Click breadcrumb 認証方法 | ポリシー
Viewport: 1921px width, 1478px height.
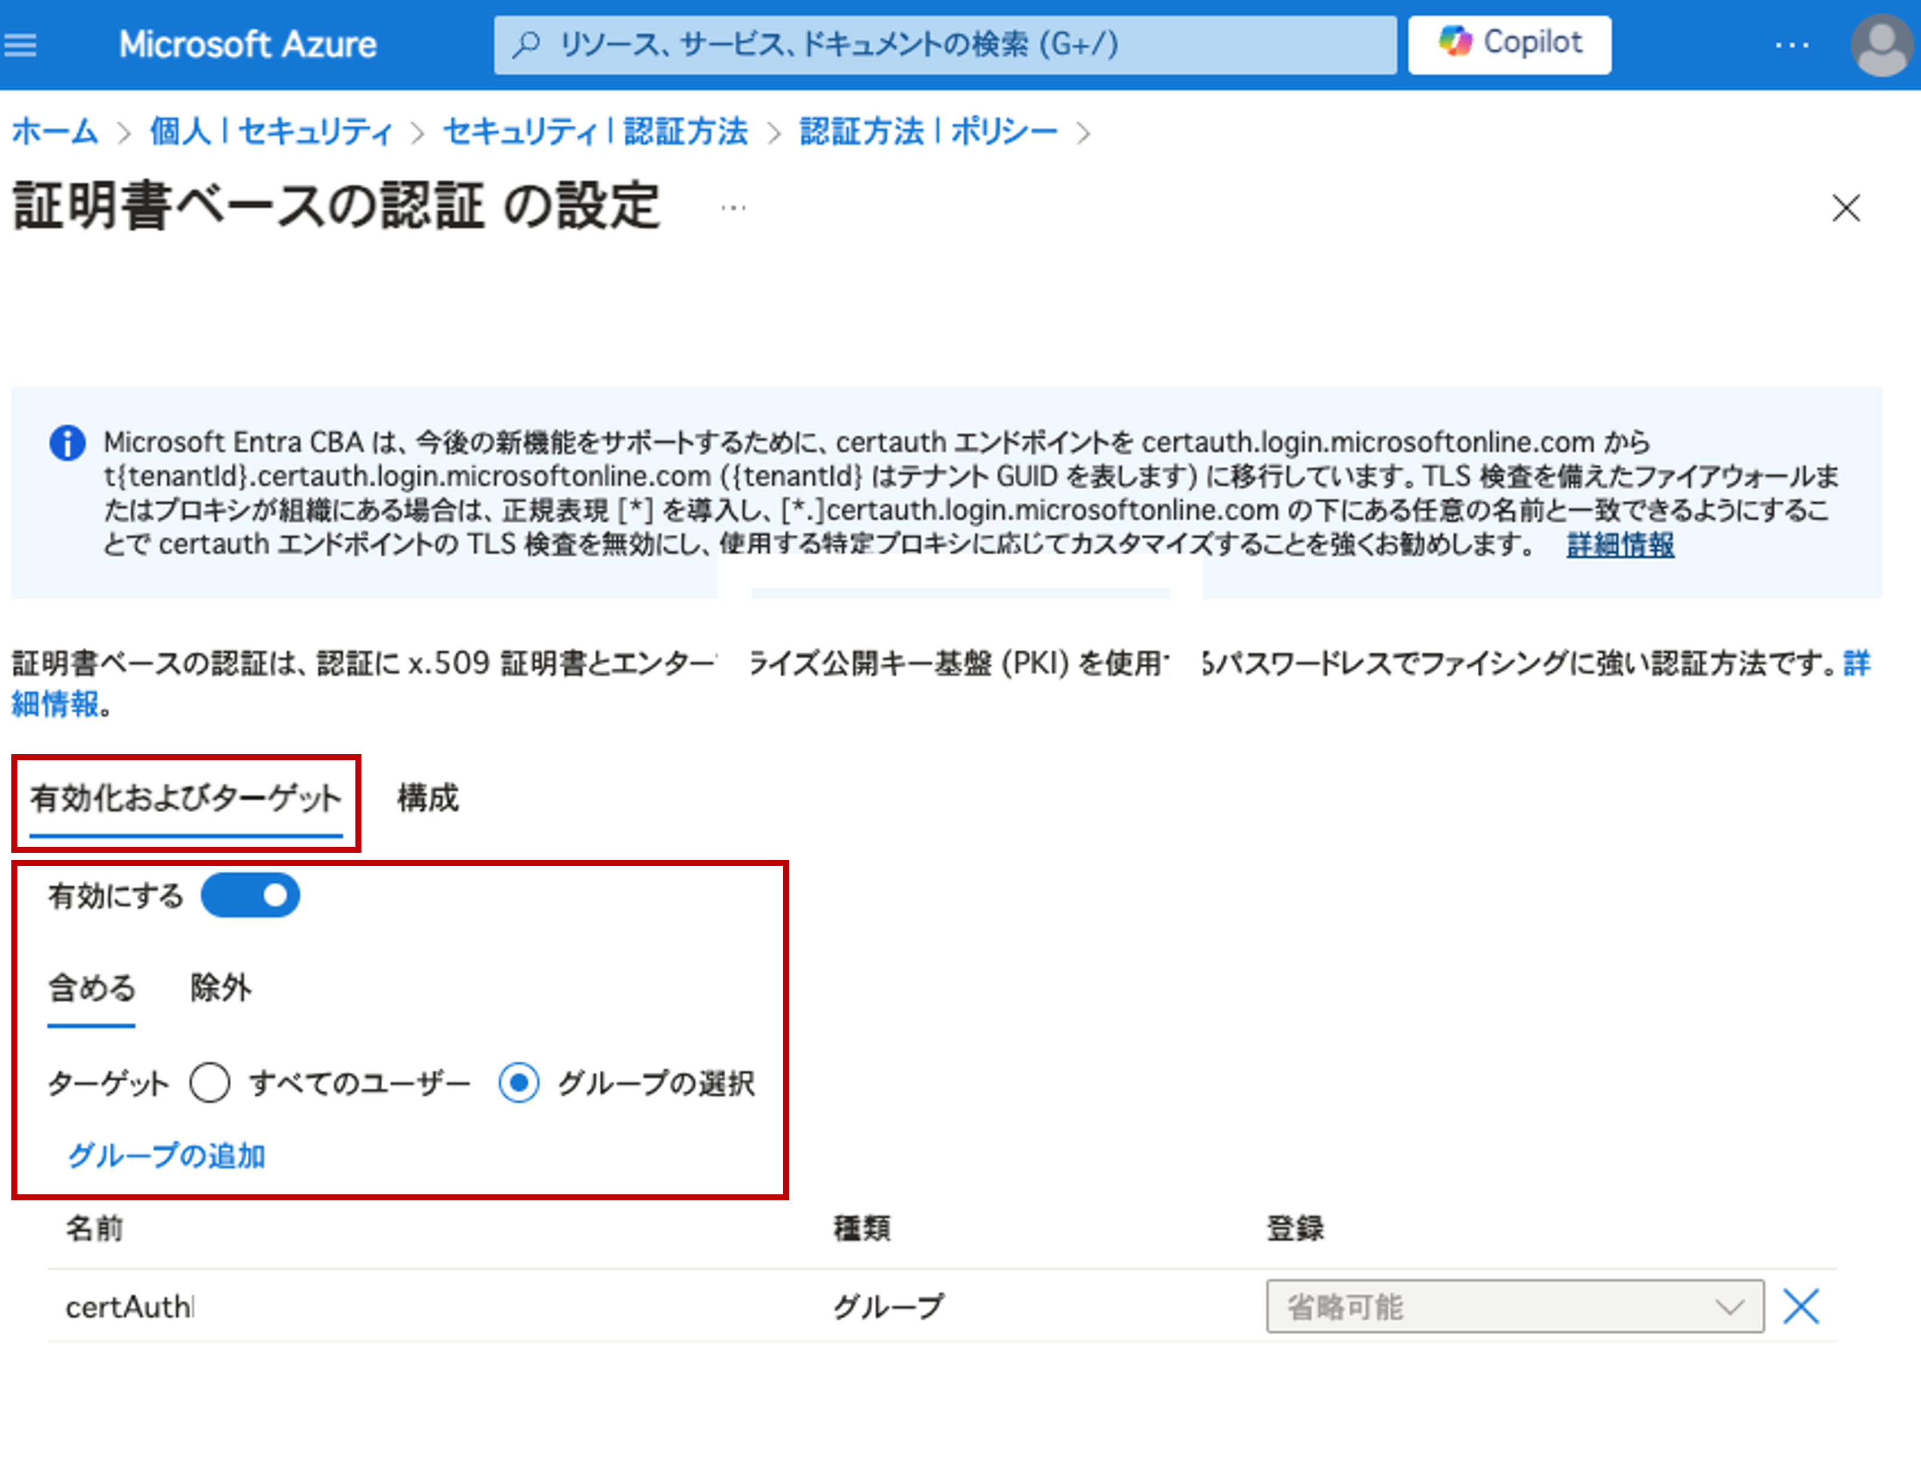click(928, 132)
